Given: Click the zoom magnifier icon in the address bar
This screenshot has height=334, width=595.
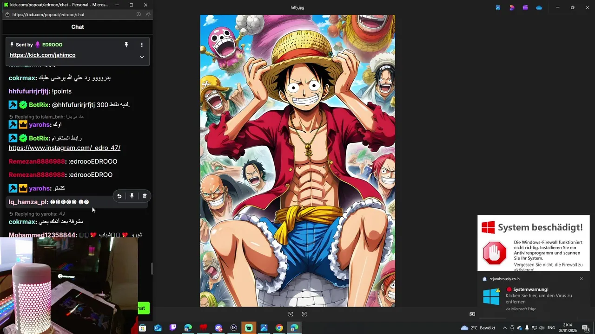Looking at the screenshot, I should (139, 14).
